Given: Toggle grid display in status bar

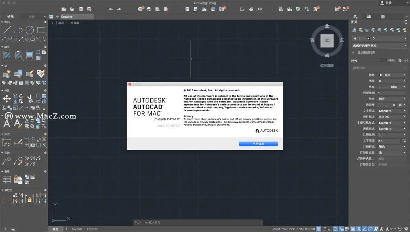Looking at the screenshot, I should [x=319, y=229].
